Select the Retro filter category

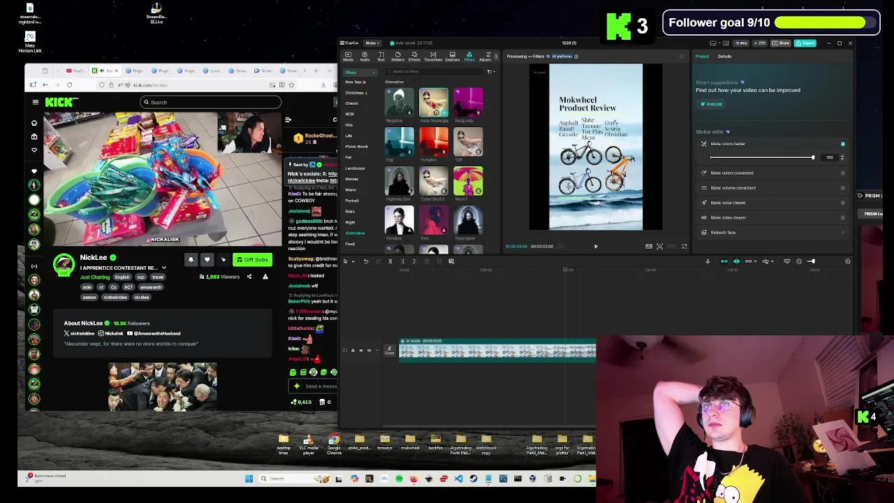(x=350, y=211)
